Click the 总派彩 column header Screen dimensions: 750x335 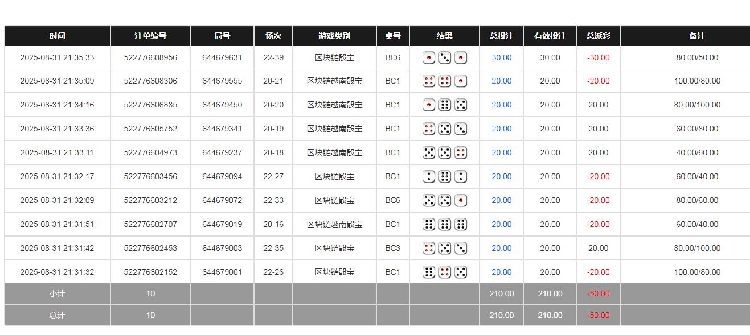click(x=598, y=35)
